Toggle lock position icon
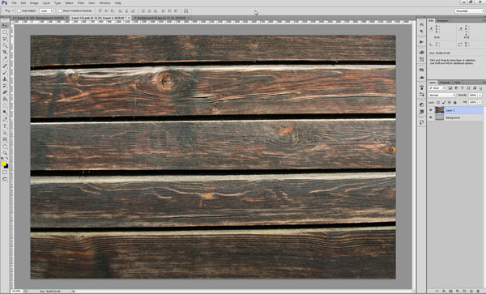Image resolution: width=486 pixels, height=294 pixels. [x=450, y=102]
